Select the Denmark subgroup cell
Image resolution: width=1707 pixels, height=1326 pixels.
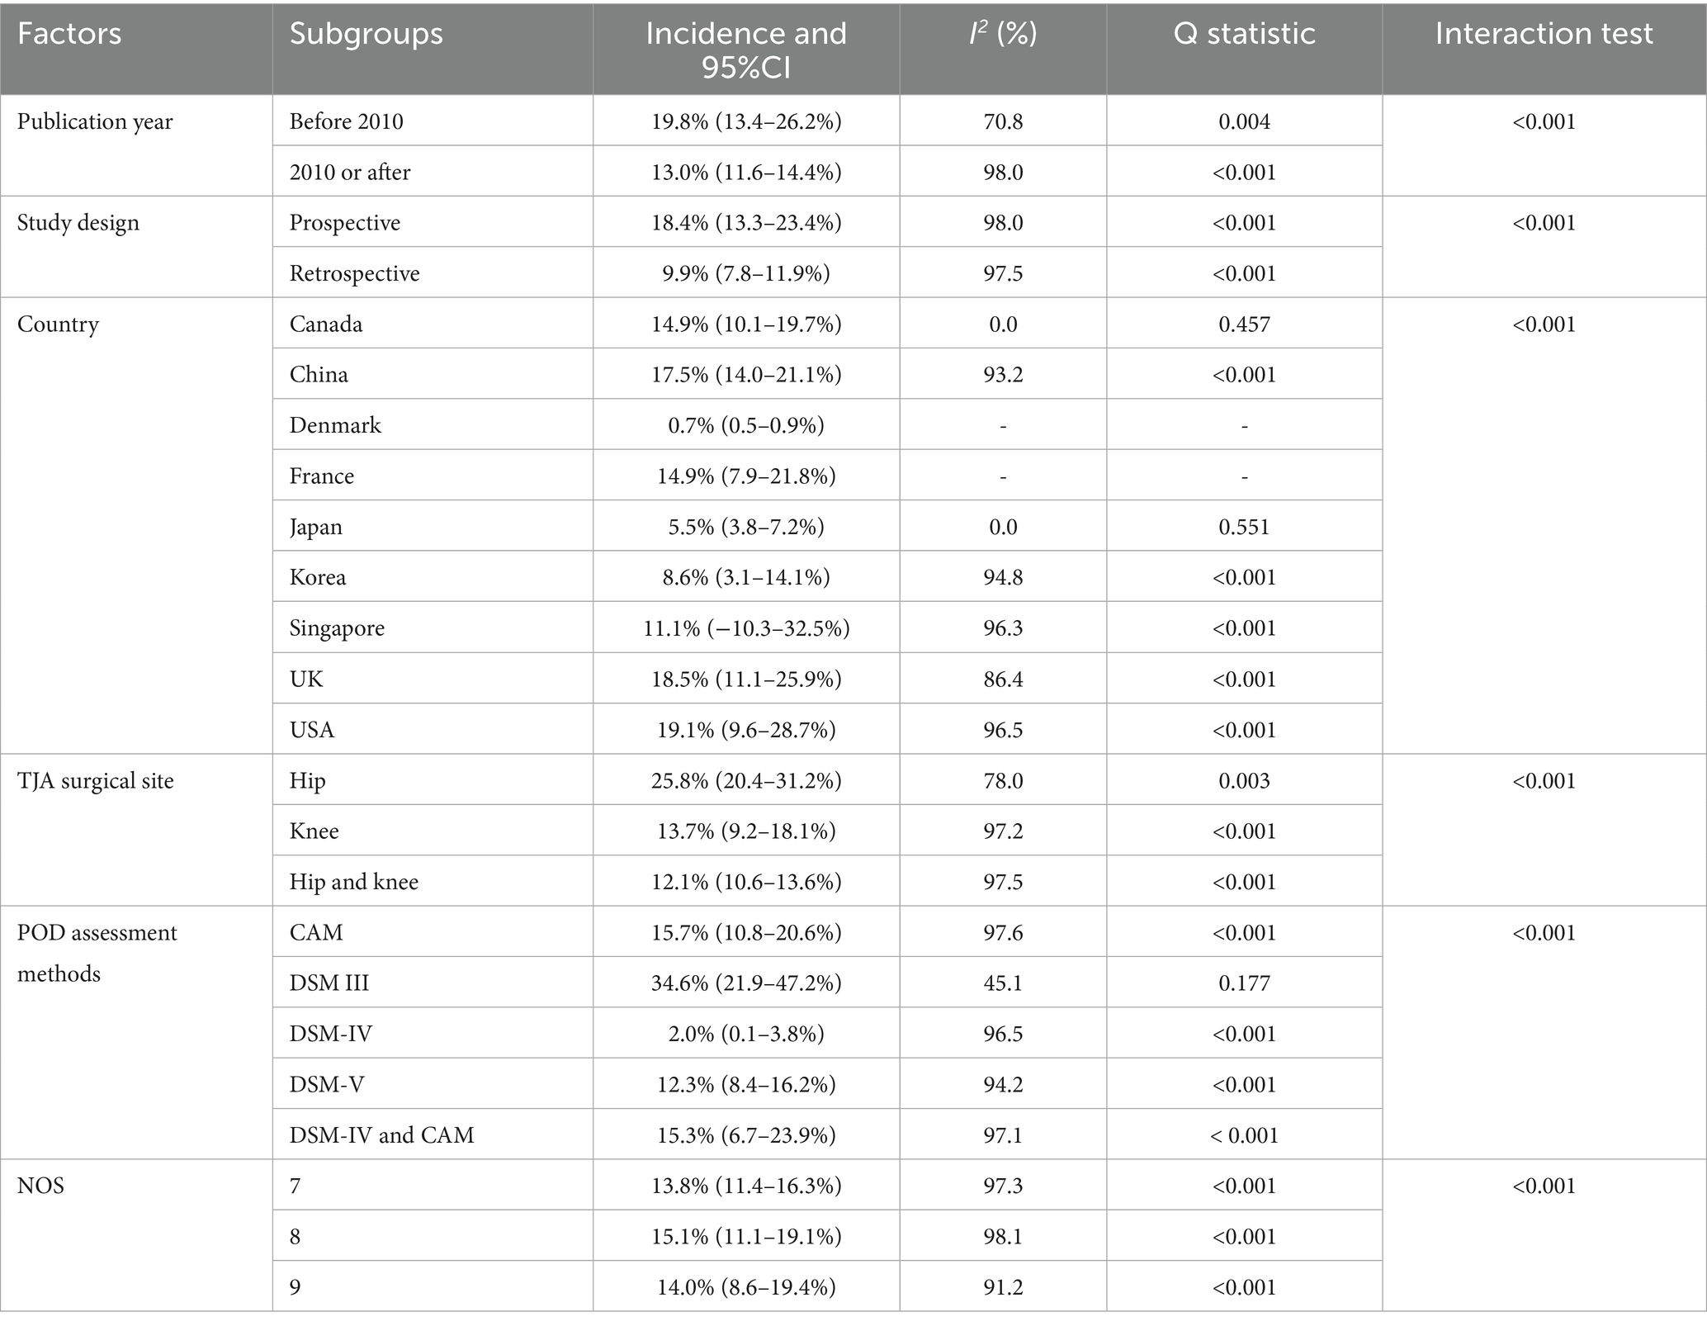(x=335, y=425)
